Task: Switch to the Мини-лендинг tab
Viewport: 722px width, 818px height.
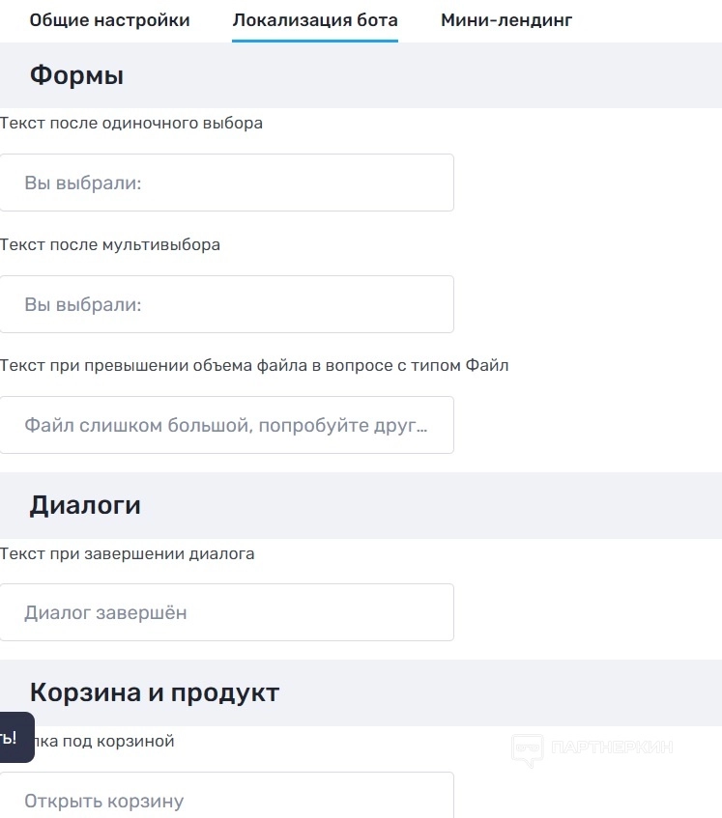Action: (506, 20)
